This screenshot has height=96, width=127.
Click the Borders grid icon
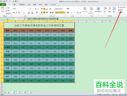[x=24, y=13]
